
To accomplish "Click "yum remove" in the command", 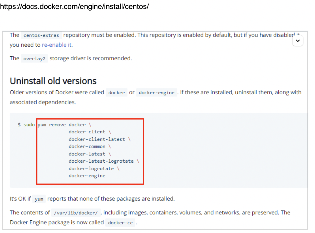I will pyautogui.click(x=52, y=125).
